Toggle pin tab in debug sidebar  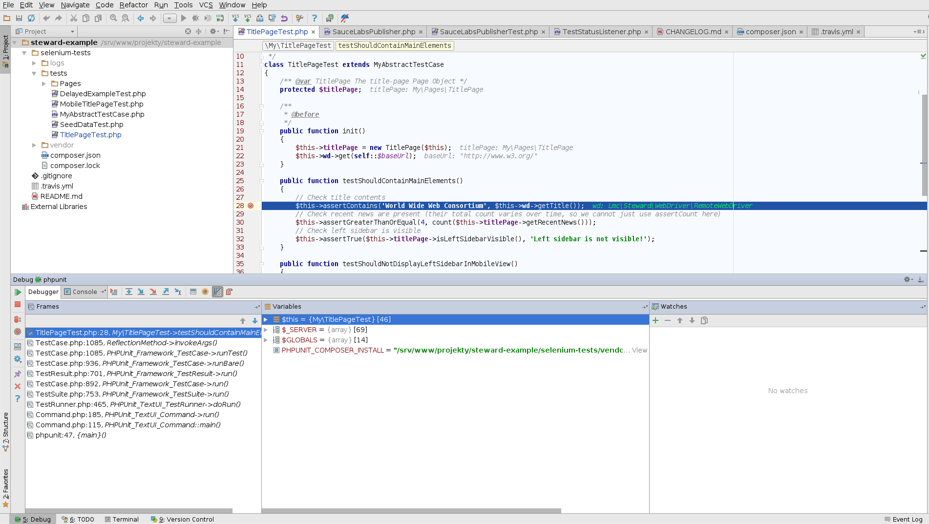click(18, 374)
